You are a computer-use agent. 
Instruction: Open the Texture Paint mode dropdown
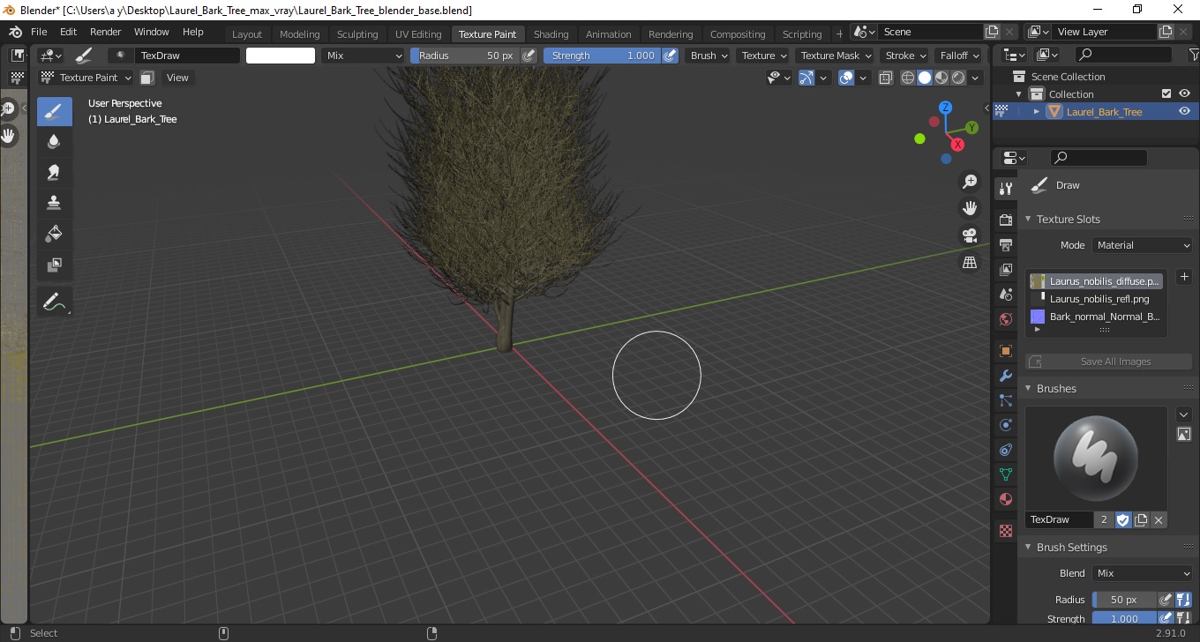coord(86,78)
